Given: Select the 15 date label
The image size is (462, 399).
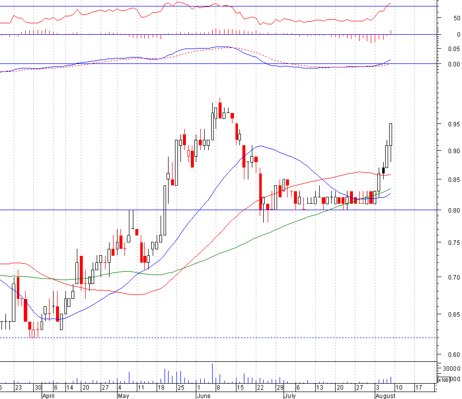Looking at the screenshot, I should click(240, 388).
